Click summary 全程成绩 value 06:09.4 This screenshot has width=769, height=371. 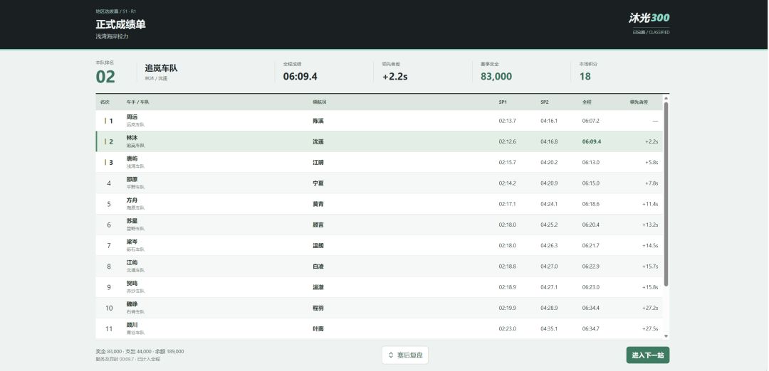click(300, 76)
